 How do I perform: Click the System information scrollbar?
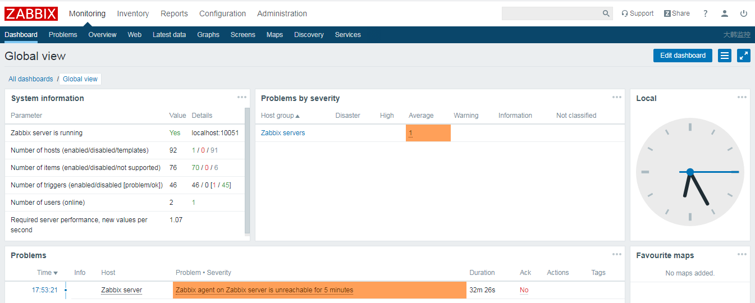(x=248, y=171)
